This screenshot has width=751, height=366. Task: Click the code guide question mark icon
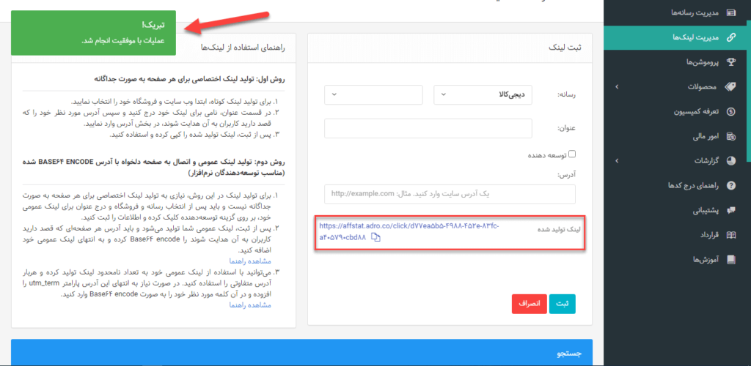(731, 185)
